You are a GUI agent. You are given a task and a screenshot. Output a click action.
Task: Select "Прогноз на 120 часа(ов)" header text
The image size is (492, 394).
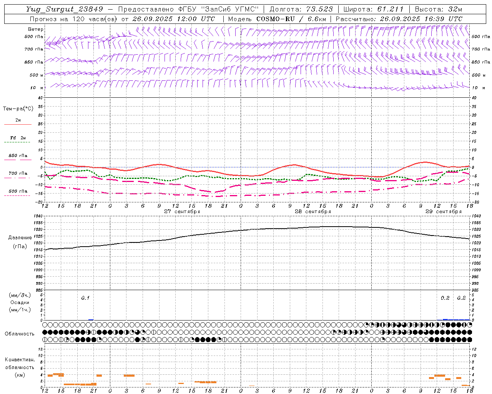[x=73, y=19]
